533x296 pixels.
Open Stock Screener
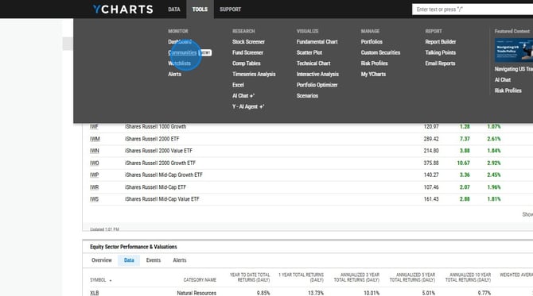(248, 42)
